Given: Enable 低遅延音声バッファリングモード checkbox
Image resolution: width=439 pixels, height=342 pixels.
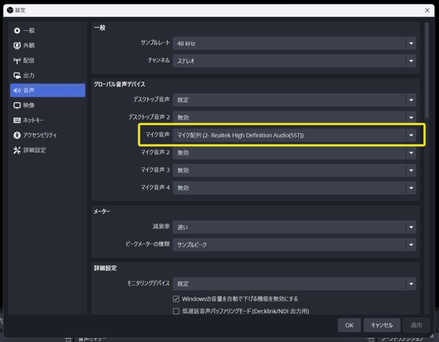Looking at the screenshot, I should [x=176, y=311].
